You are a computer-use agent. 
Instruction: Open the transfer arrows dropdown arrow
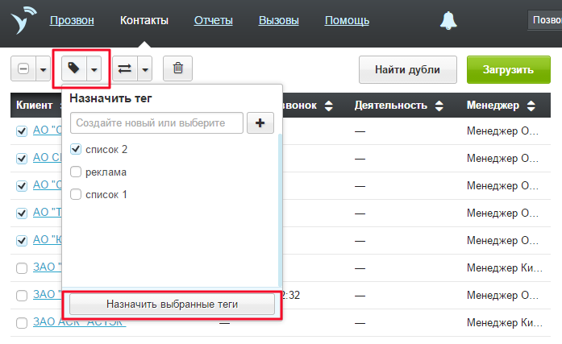coord(145,69)
